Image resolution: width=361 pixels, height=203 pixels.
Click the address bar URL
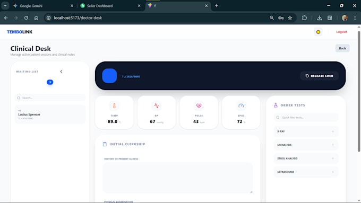point(78,18)
